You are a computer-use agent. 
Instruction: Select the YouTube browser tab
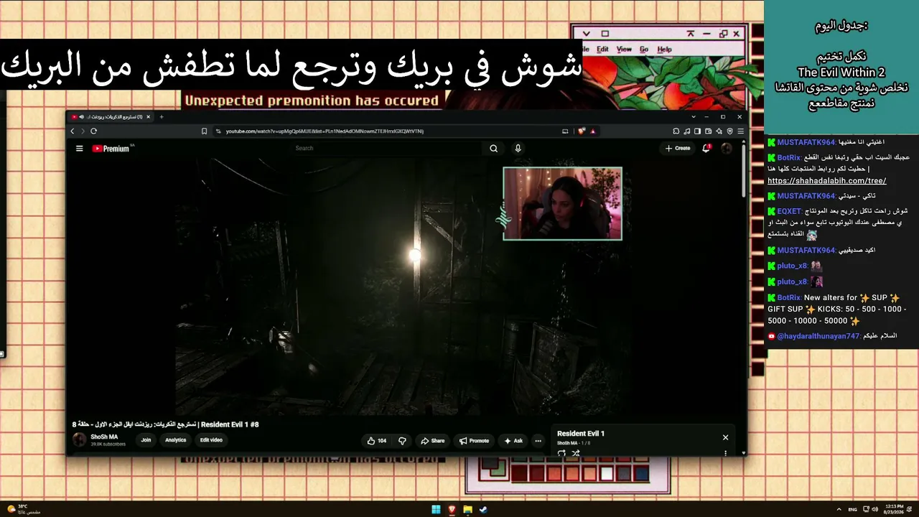pyautogui.click(x=111, y=116)
